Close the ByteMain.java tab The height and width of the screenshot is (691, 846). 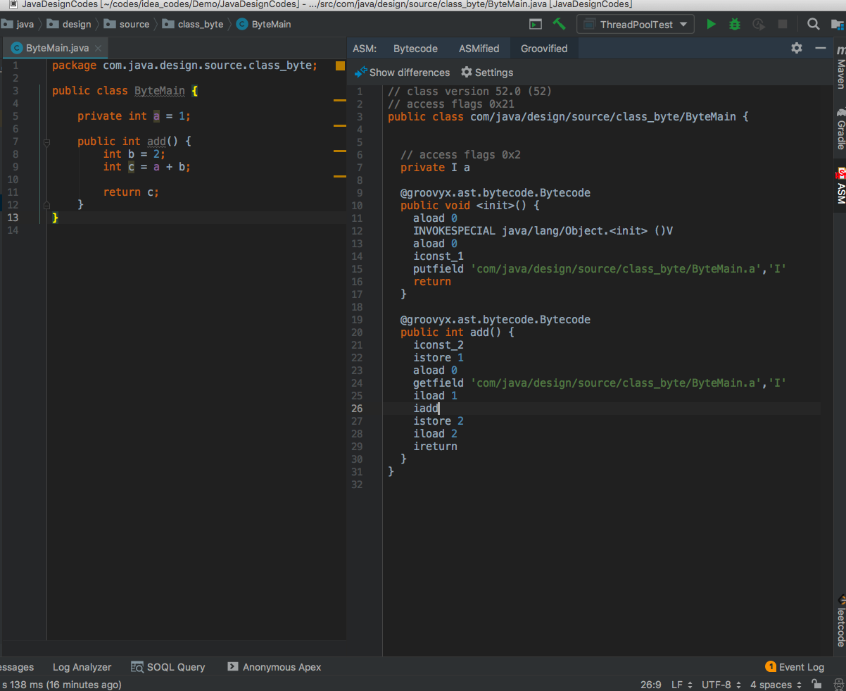pyautogui.click(x=98, y=49)
